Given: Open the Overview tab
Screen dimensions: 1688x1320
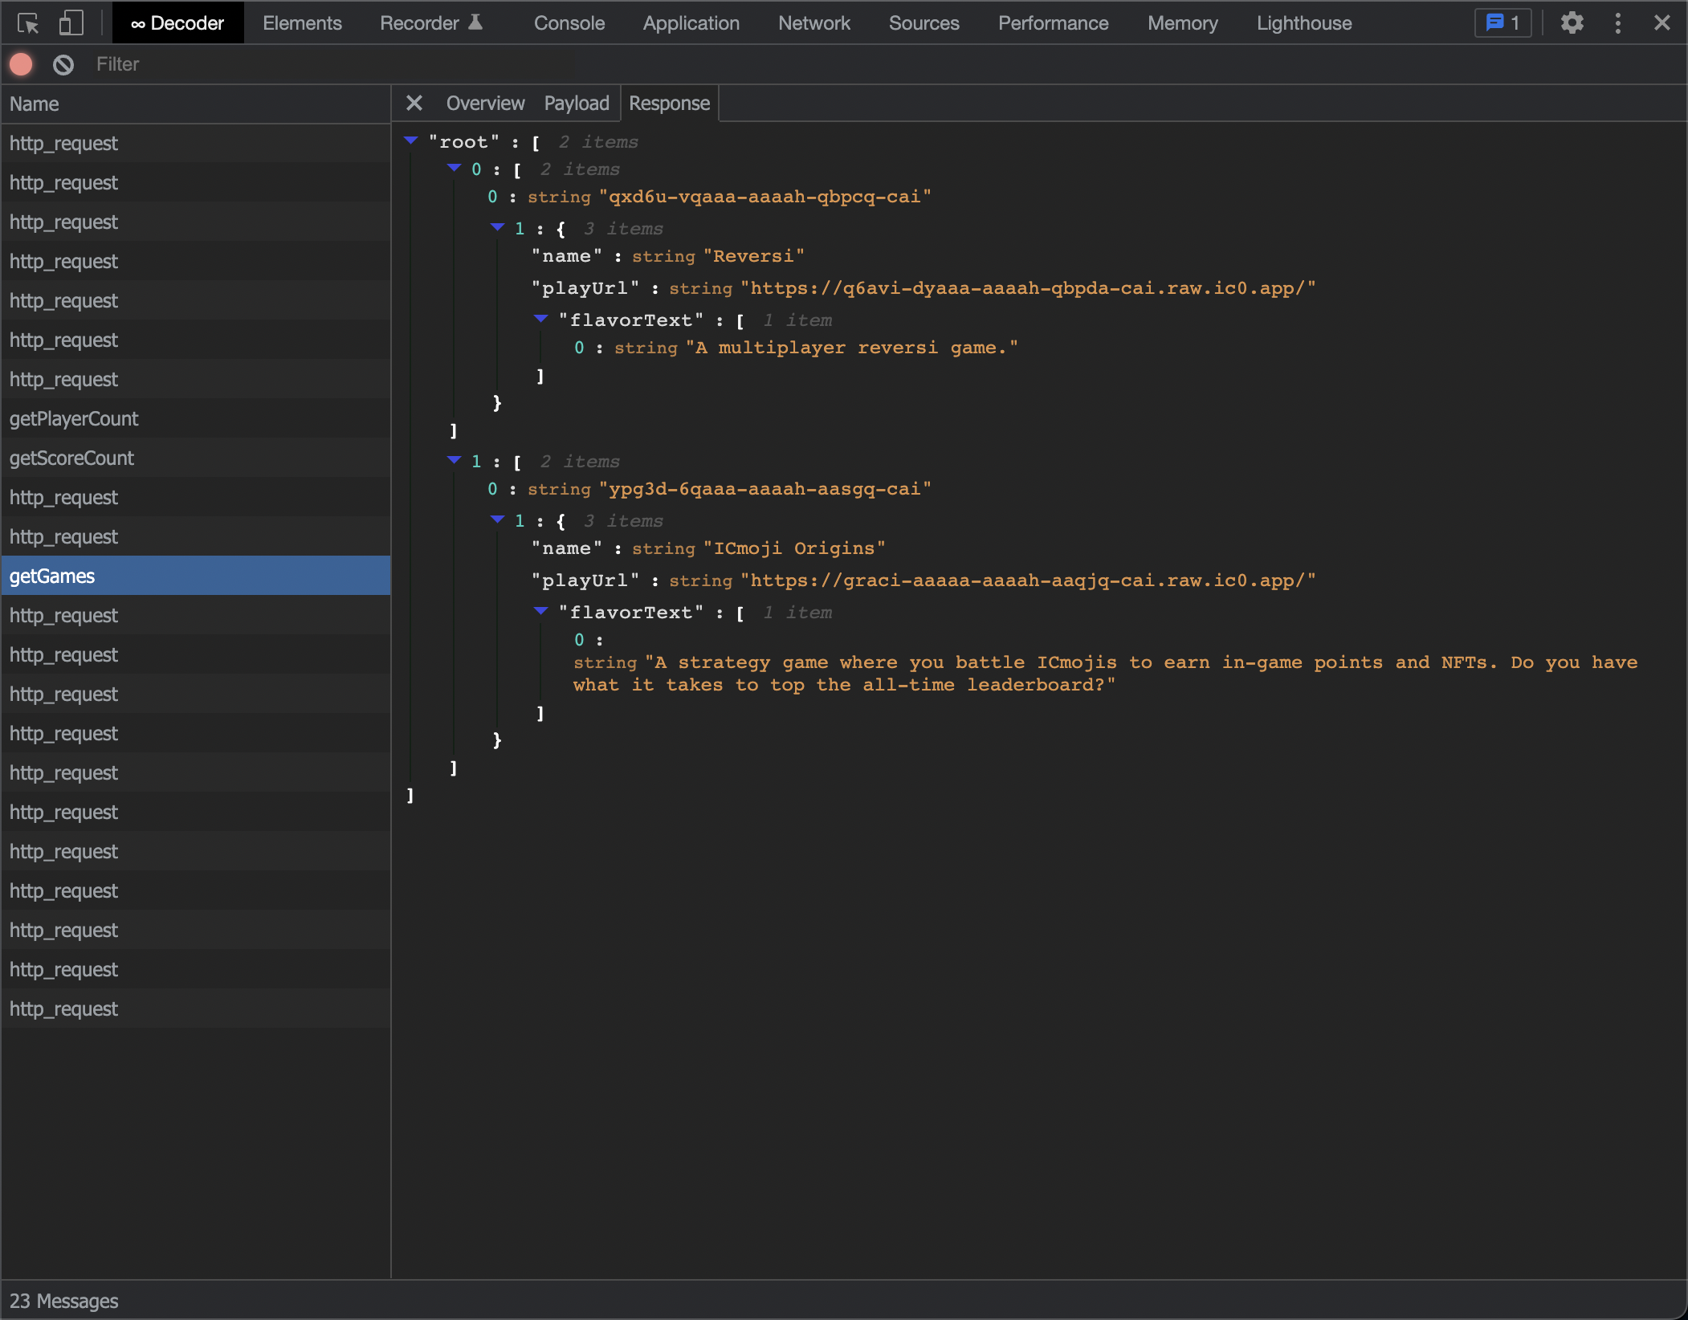Looking at the screenshot, I should click(485, 104).
